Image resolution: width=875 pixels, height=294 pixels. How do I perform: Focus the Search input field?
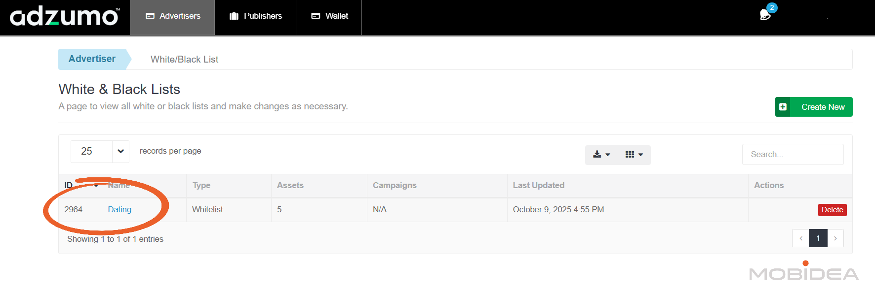[x=793, y=155]
